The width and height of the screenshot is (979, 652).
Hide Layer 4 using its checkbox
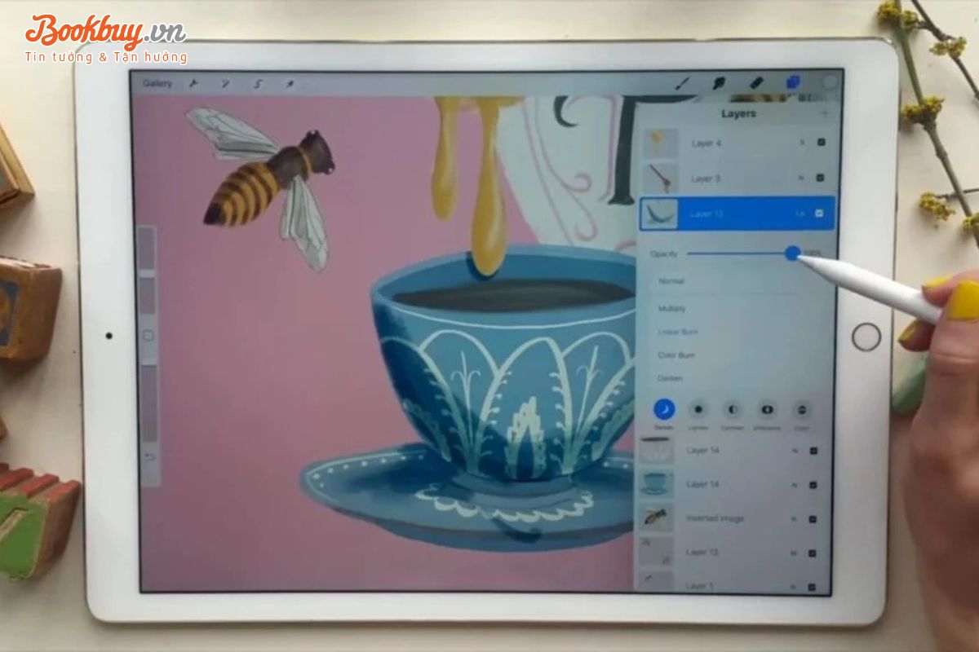tap(821, 143)
